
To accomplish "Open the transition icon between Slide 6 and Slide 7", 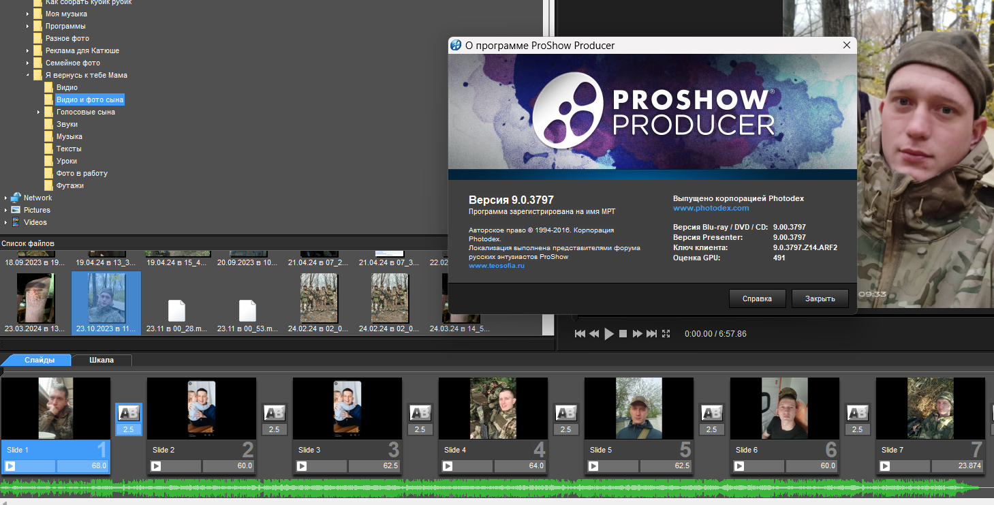I will (858, 413).
